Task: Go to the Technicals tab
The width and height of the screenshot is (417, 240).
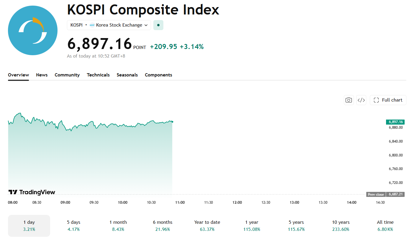Action: pyautogui.click(x=98, y=75)
